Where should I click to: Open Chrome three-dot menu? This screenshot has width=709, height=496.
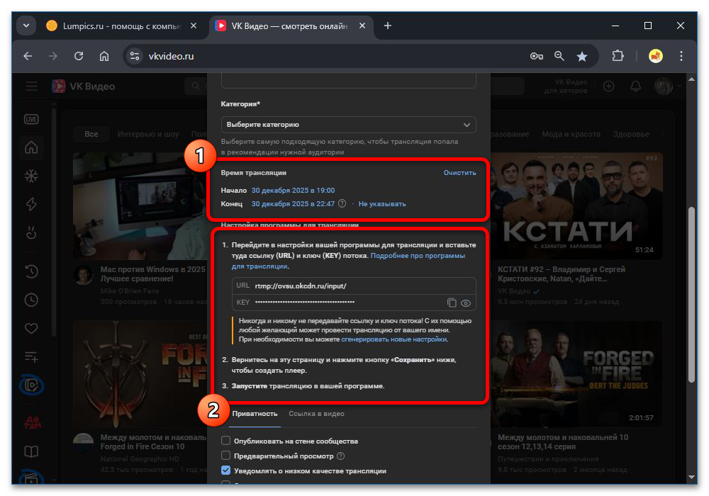click(681, 56)
